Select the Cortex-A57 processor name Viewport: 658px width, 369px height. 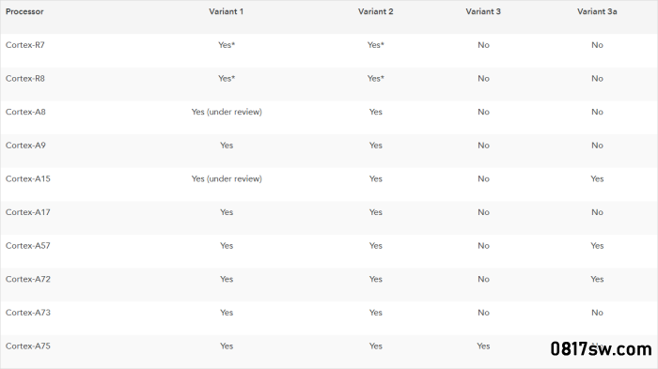click(27, 246)
